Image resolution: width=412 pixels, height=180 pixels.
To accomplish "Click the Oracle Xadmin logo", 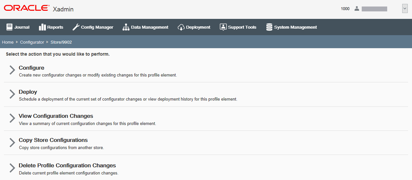I will coord(39,9).
